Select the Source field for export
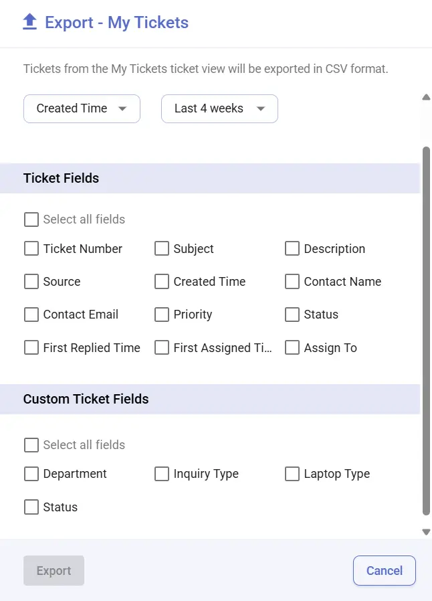This screenshot has width=432, height=601. click(x=31, y=281)
